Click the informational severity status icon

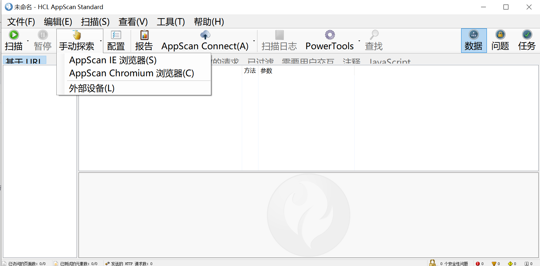[527, 264]
